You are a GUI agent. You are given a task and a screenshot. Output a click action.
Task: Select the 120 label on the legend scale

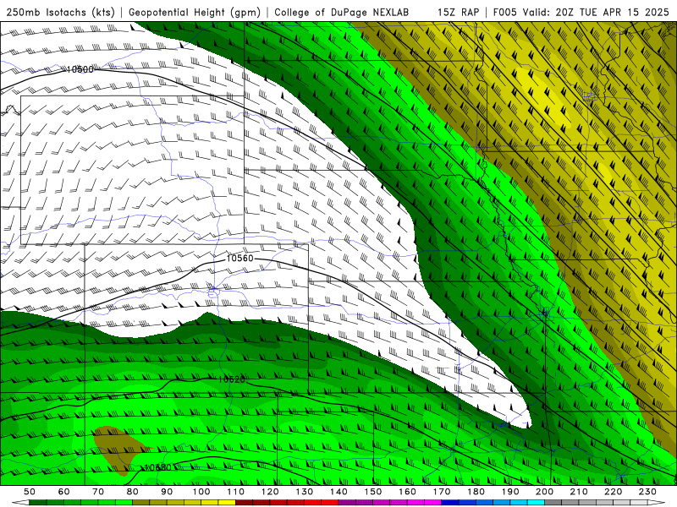[270, 492]
